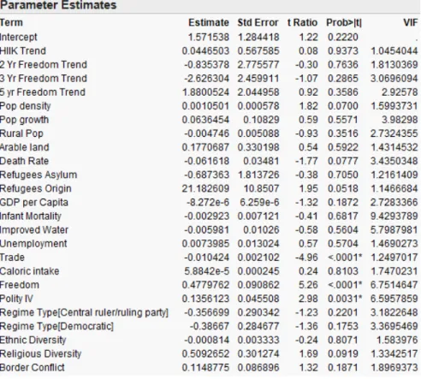Select the Regime Type[Democratic] term
Viewport: 421px width, 379px height.
click(x=56, y=326)
